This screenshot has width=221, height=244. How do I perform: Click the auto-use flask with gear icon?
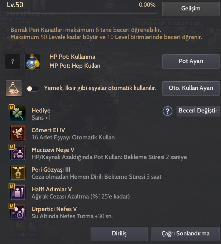click(14, 88)
